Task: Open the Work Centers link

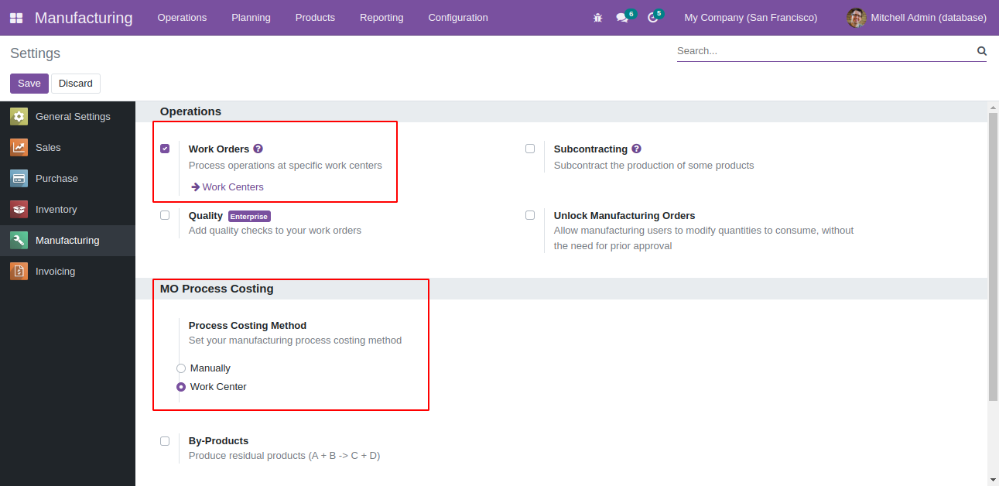Action: 233,187
